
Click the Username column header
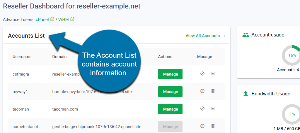[x=22, y=57]
